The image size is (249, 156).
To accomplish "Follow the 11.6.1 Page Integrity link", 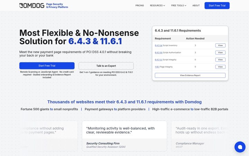I will (157, 67).
